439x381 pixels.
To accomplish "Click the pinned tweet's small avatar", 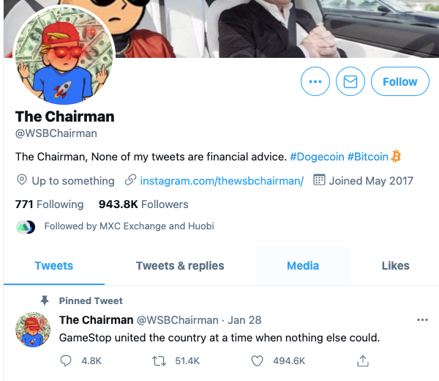I will click(x=33, y=329).
